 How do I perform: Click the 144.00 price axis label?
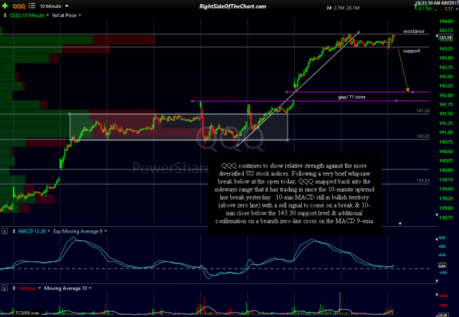(446, 21)
